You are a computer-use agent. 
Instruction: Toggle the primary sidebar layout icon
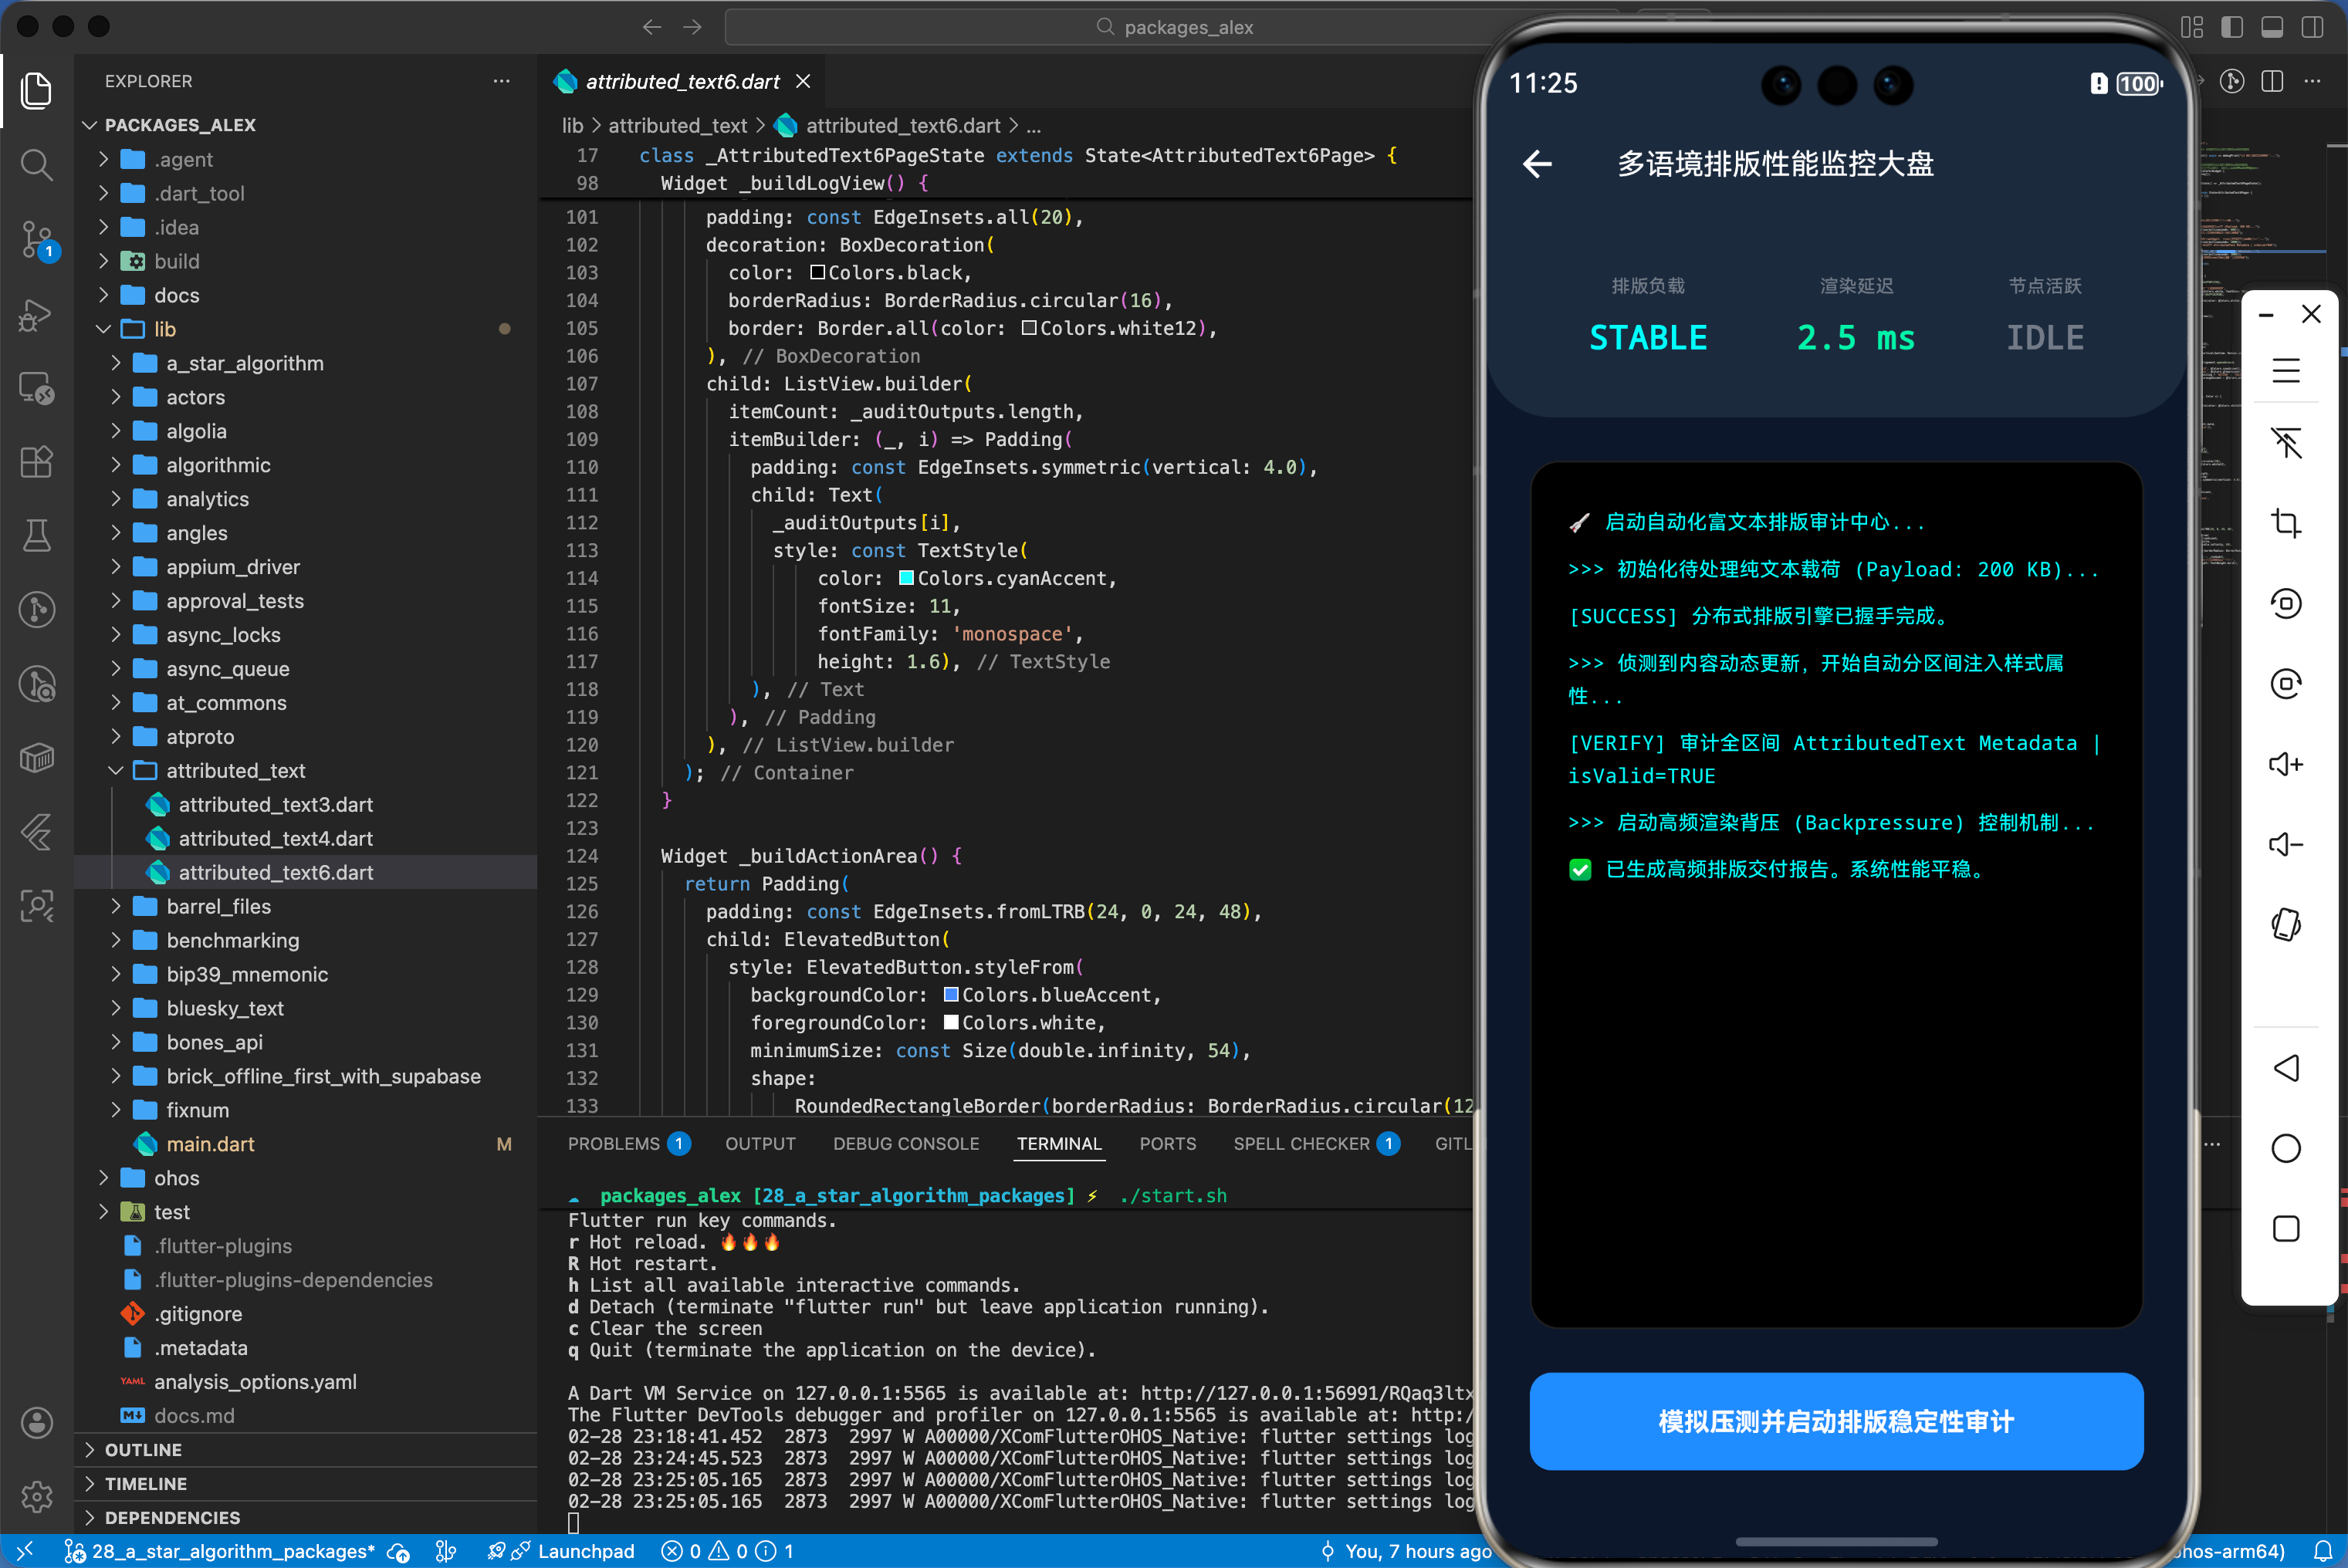point(2232,27)
